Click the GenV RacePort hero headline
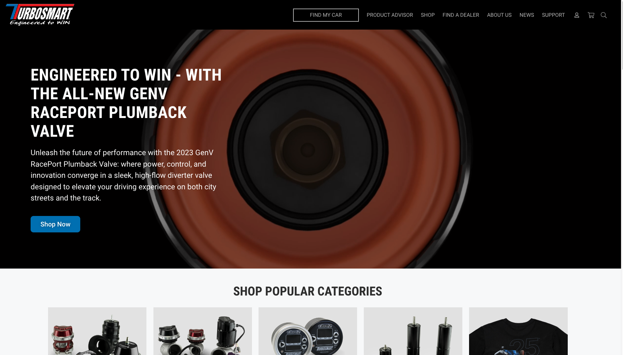Image resolution: width=623 pixels, height=355 pixels. (126, 103)
